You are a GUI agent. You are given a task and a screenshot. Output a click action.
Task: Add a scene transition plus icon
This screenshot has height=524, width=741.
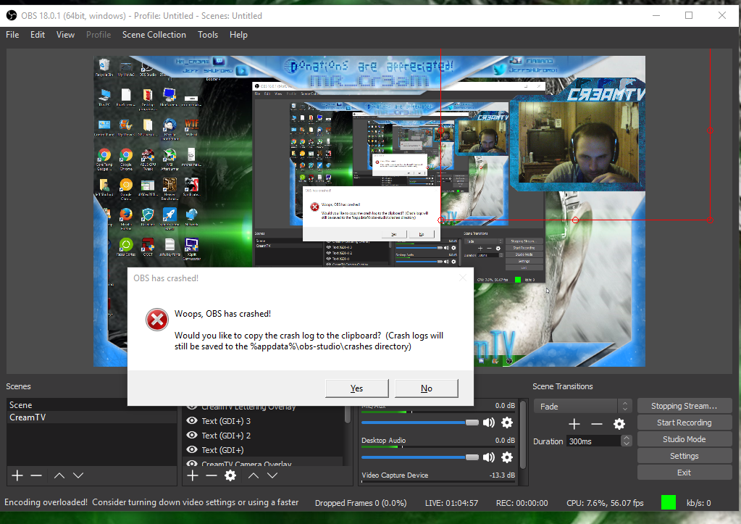[x=574, y=424]
